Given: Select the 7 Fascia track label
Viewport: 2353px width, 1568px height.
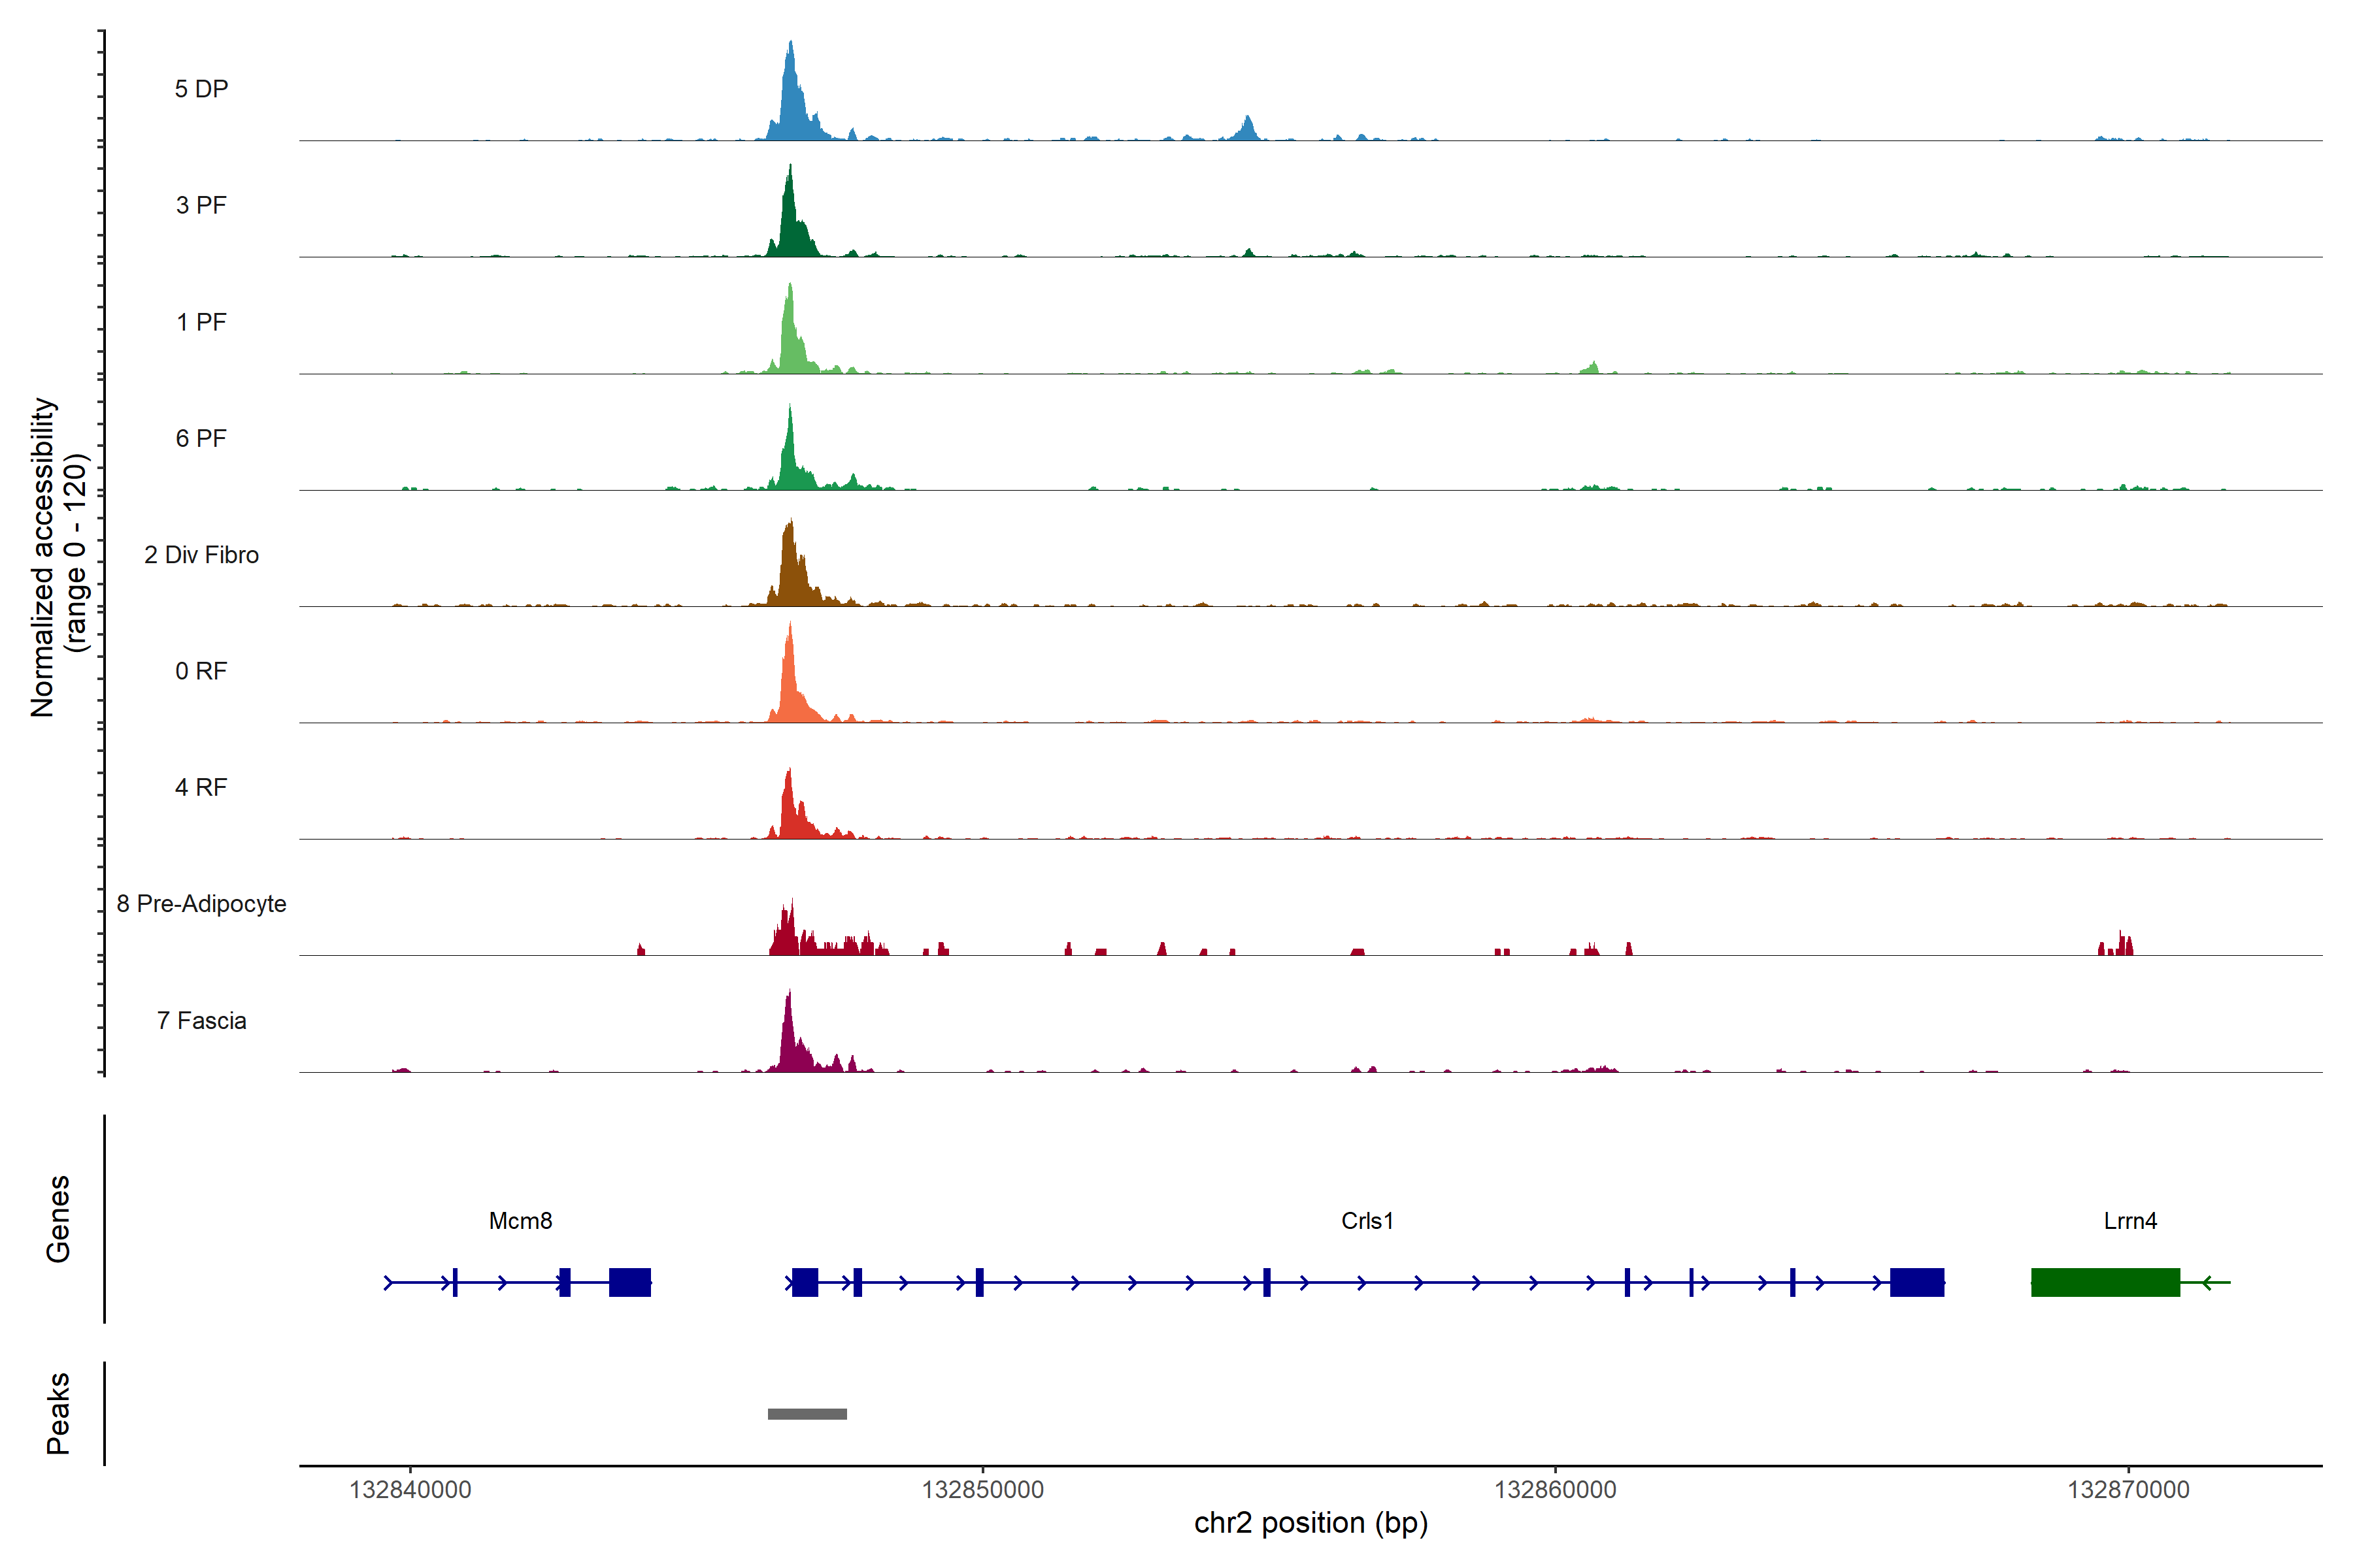Looking at the screenshot, I should click(x=201, y=1020).
